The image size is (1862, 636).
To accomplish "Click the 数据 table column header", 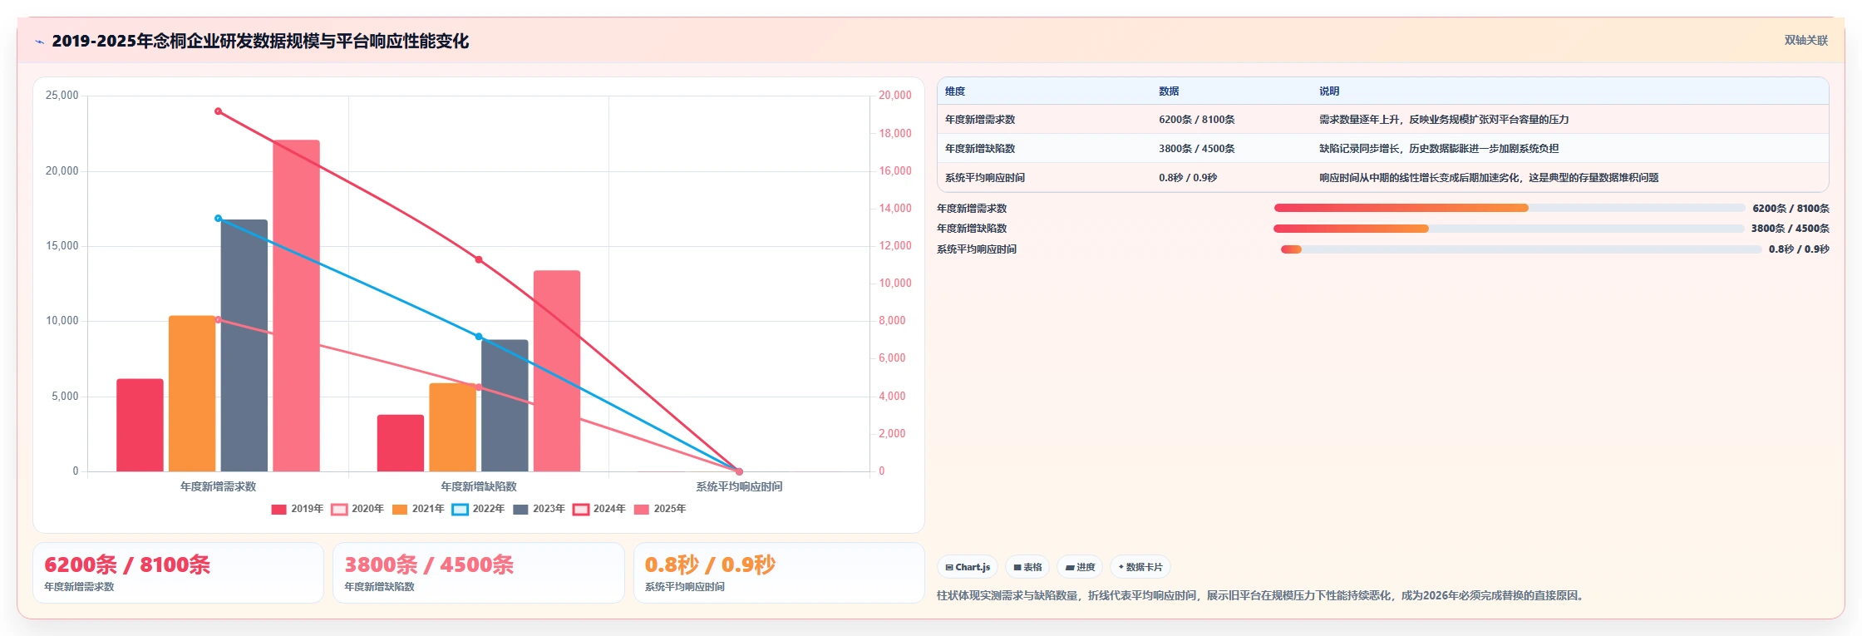I will pos(1169,91).
